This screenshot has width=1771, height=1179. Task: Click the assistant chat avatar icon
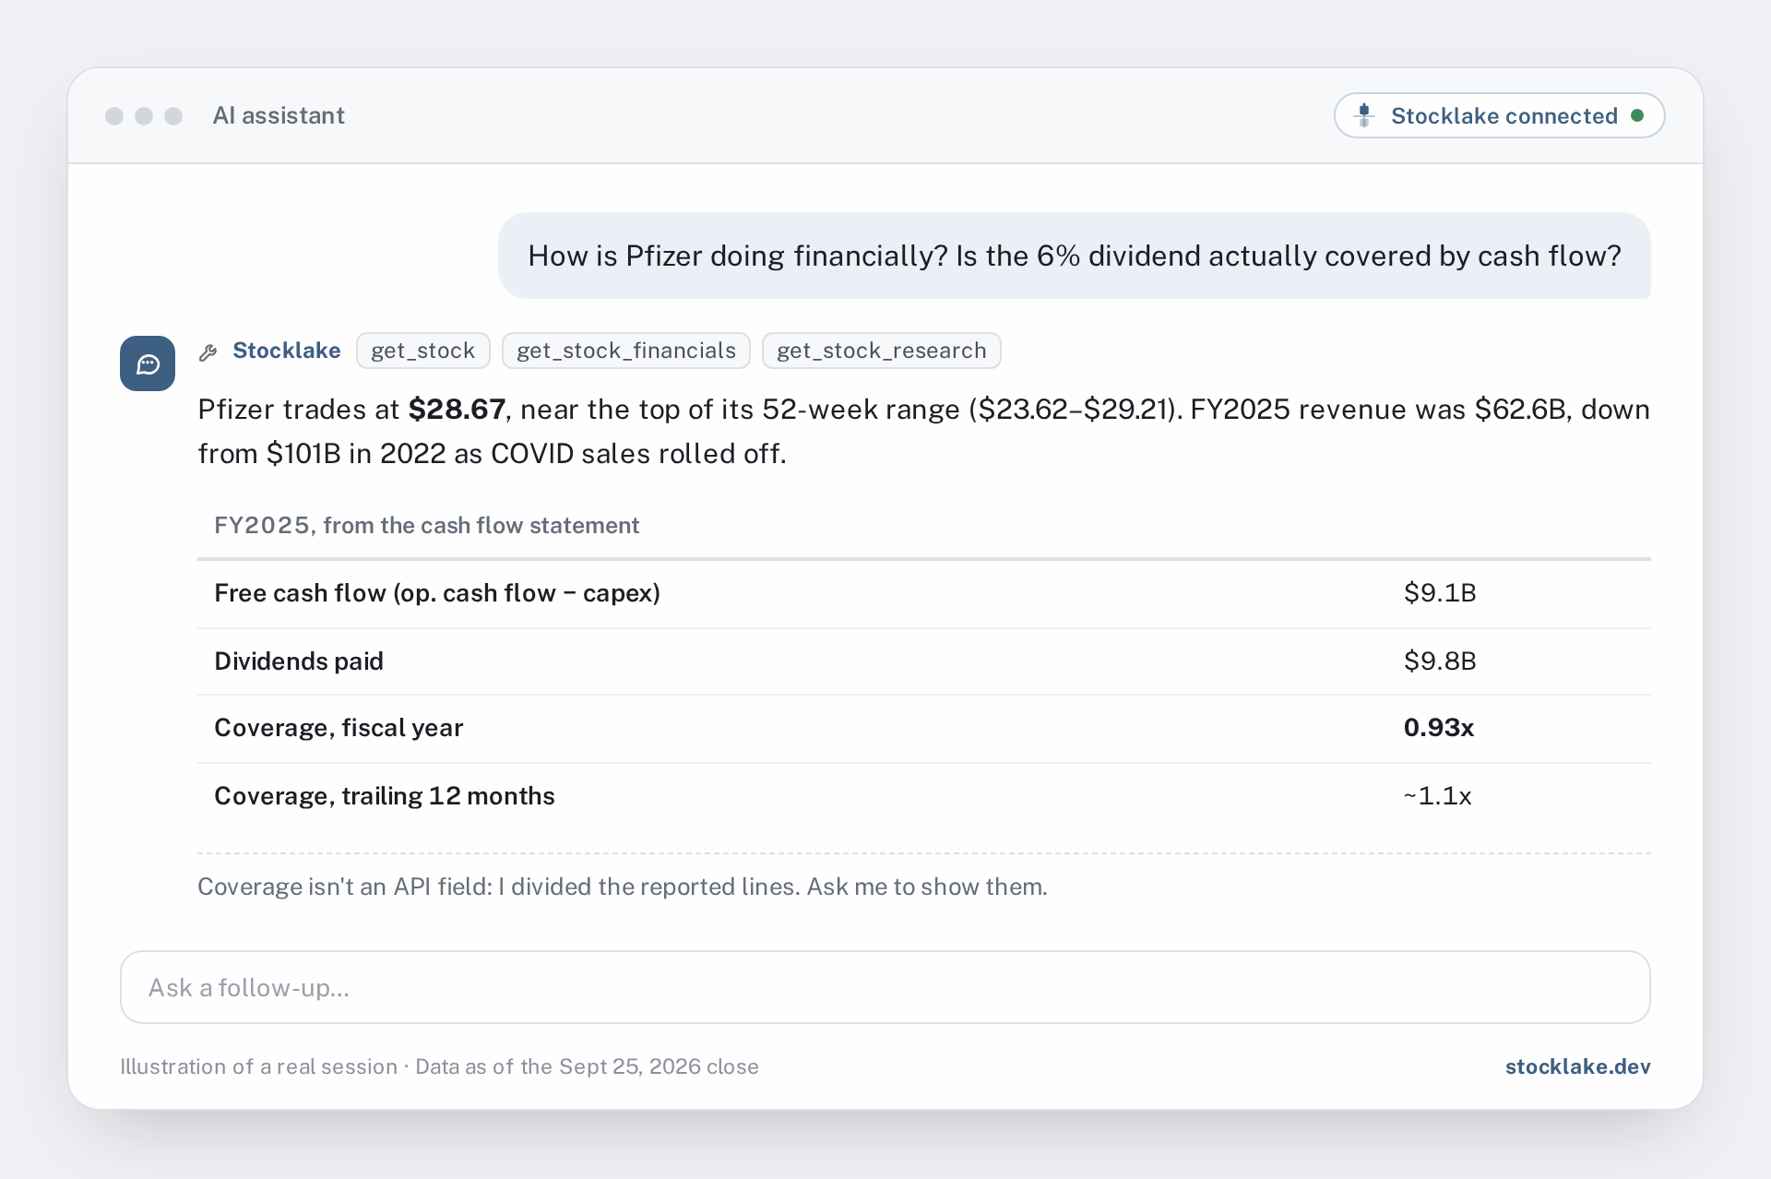pyautogui.click(x=148, y=363)
